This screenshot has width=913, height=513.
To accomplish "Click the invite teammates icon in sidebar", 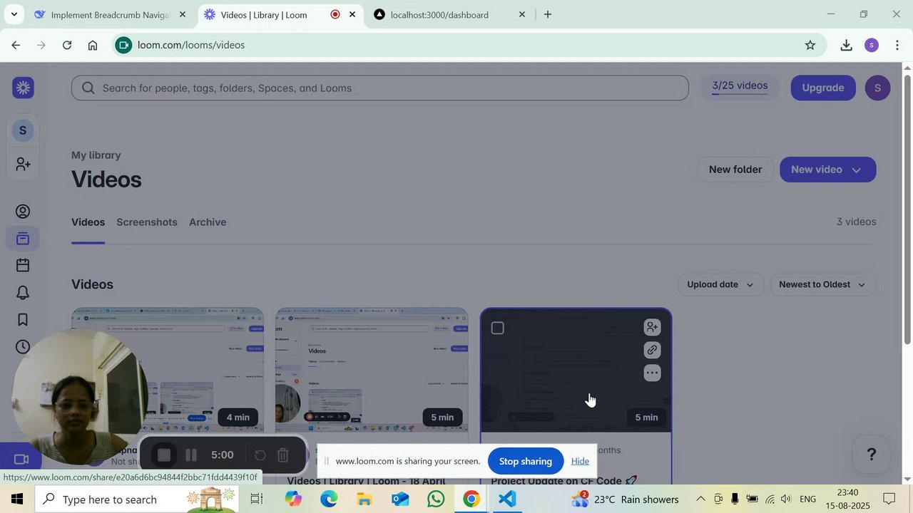I will point(23,164).
